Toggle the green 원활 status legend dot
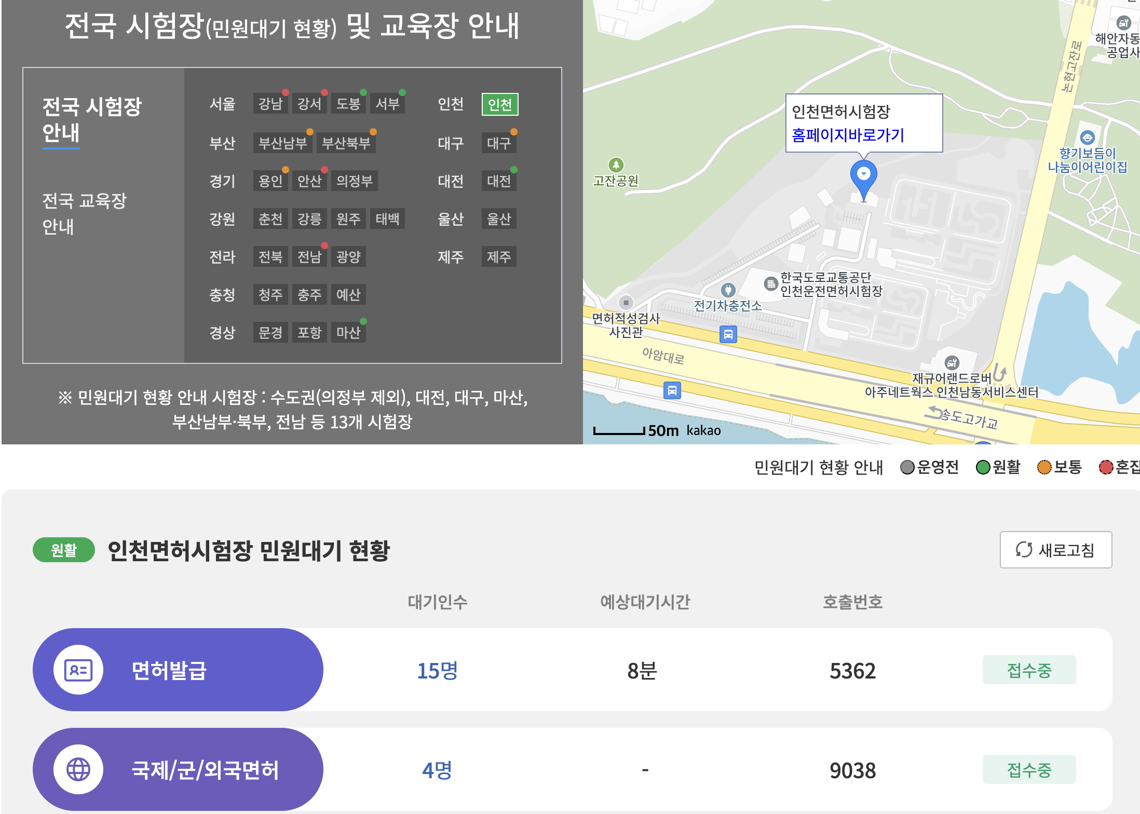 pos(984,468)
